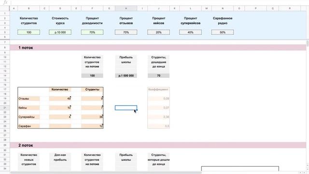Click the 'Студенты, которые дошли до конца' header

158,159
